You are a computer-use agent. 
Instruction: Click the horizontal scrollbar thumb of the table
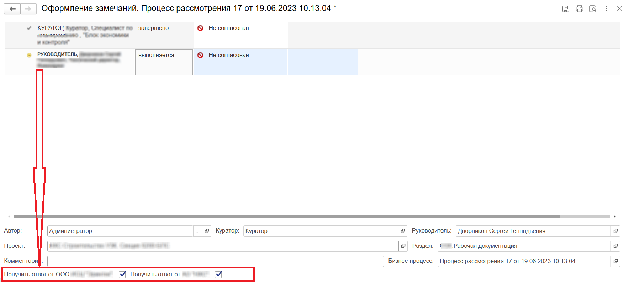tap(287, 216)
